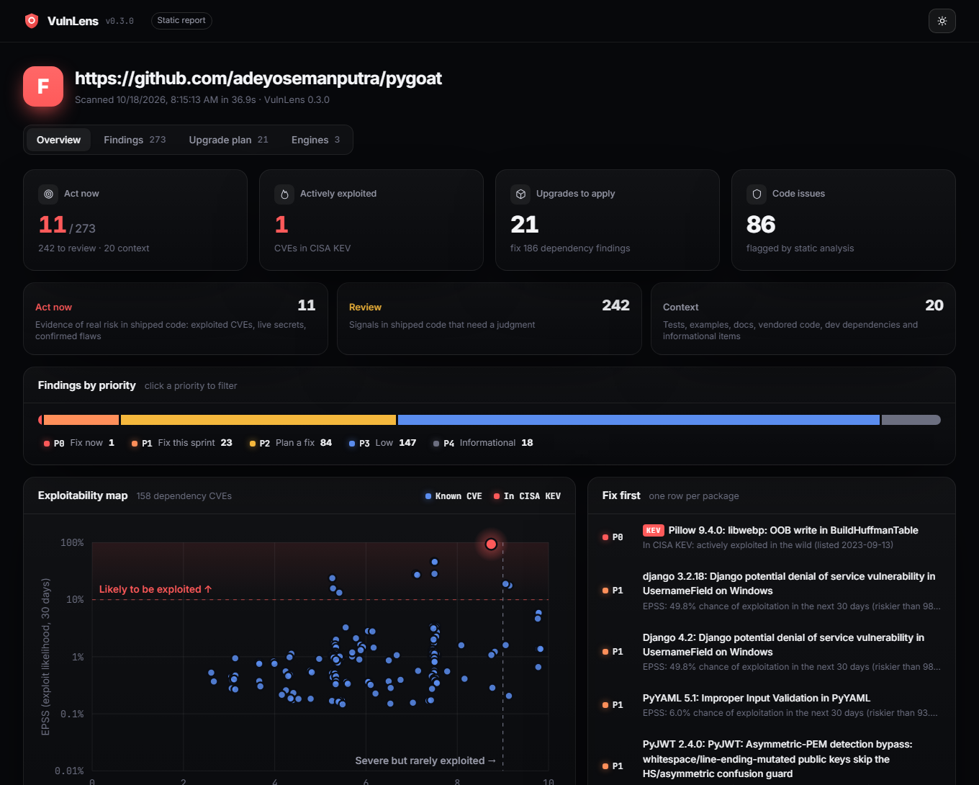Viewport: 979px width, 785px height.
Task: Click the Upgrades to apply 21 card
Action: [x=608, y=220]
